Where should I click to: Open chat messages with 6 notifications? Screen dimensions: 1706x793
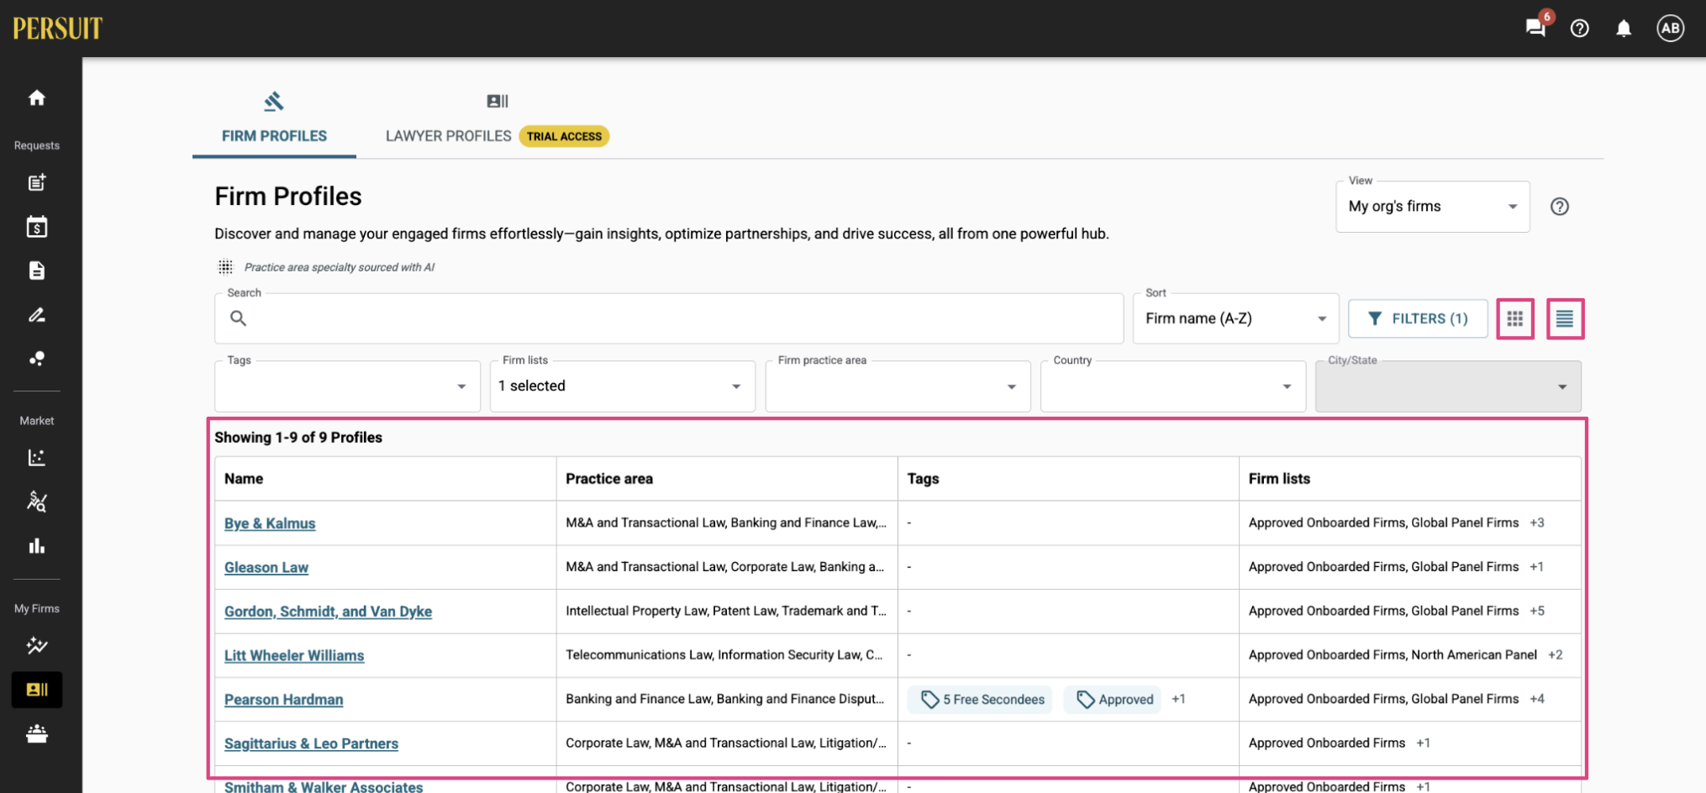pyautogui.click(x=1536, y=28)
